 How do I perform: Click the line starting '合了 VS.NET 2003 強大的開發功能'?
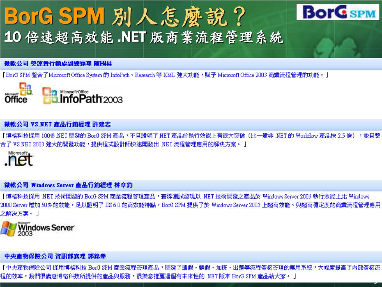pyautogui.click(x=123, y=145)
